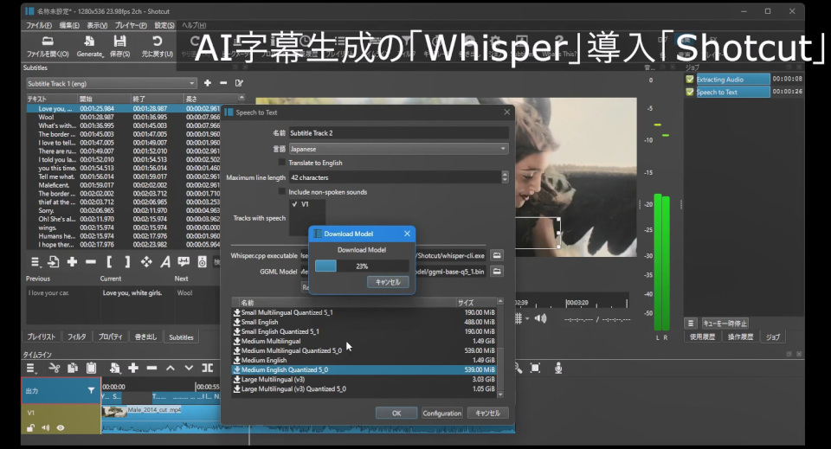
Task: Mute the V1 track
Action: point(46,428)
